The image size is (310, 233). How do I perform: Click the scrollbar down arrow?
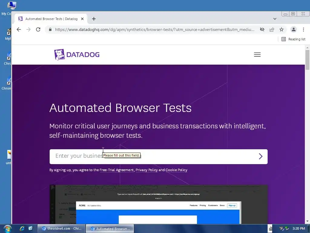click(x=307, y=221)
